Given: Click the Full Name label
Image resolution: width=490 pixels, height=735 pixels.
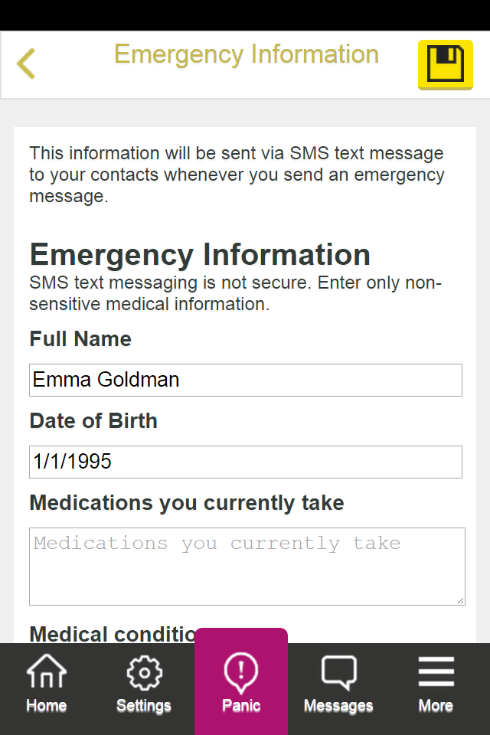Looking at the screenshot, I should coord(80,339).
